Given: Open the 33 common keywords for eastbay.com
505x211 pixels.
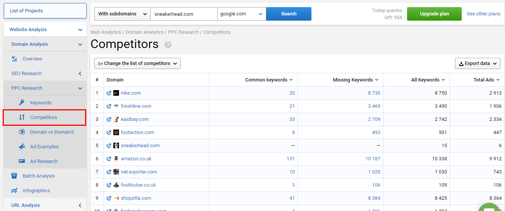Looking at the screenshot, I should (292, 119).
